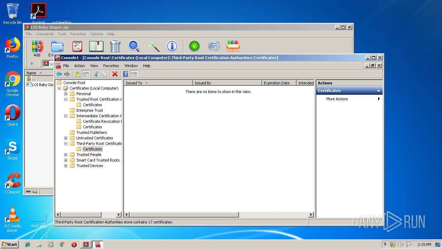Viewport: 442px width, 249px height.
Task: Click Opera icon in taskbar
Action: pos(74,245)
